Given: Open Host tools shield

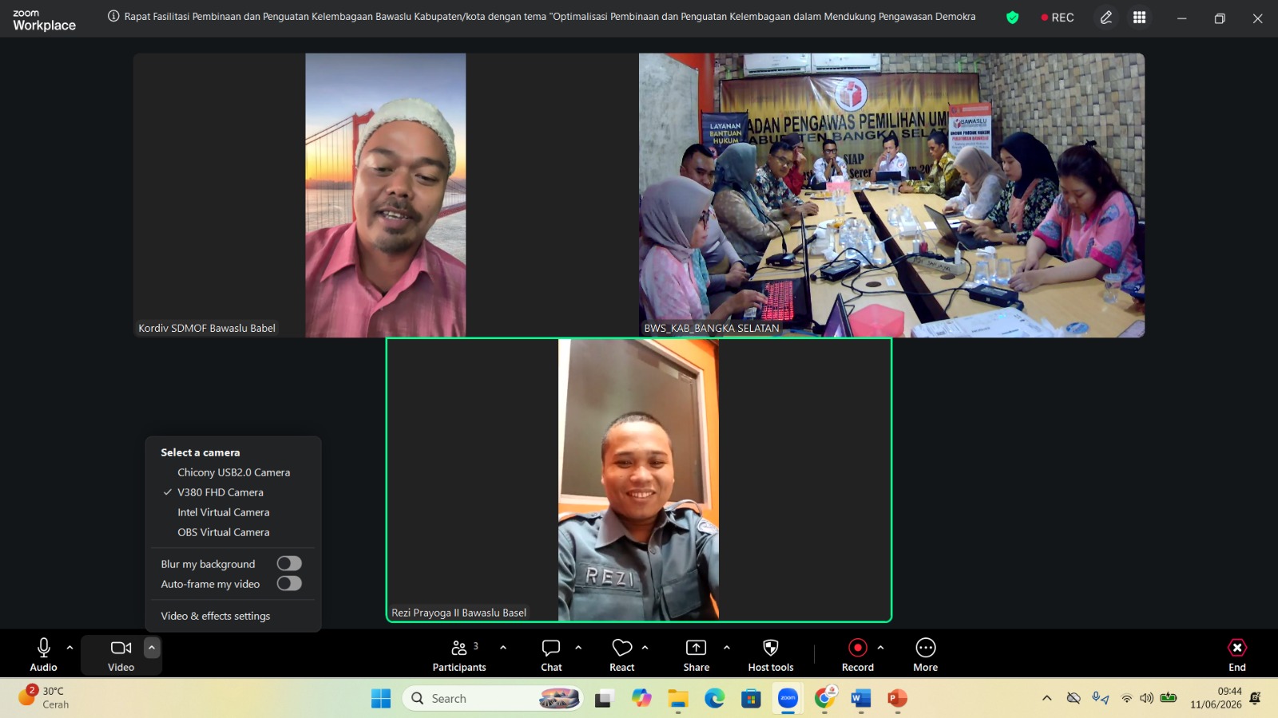Looking at the screenshot, I should click(x=771, y=655).
